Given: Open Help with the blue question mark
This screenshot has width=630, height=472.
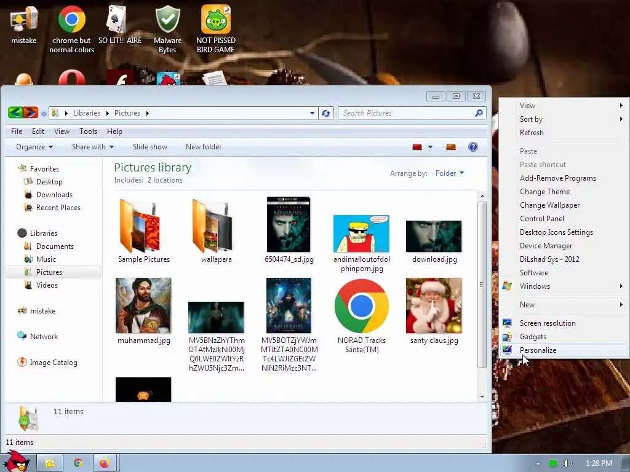Looking at the screenshot, I should click(473, 147).
